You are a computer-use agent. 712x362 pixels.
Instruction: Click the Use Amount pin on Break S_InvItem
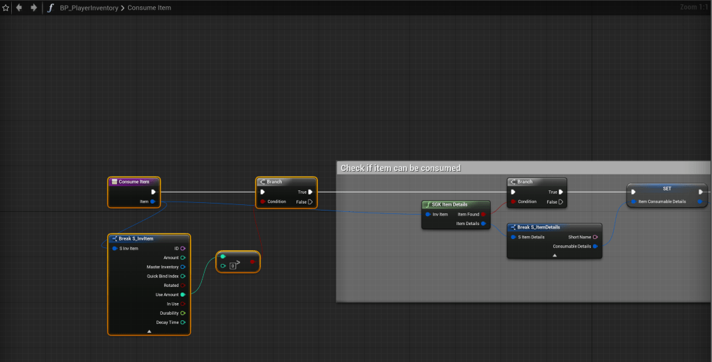(x=183, y=295)
